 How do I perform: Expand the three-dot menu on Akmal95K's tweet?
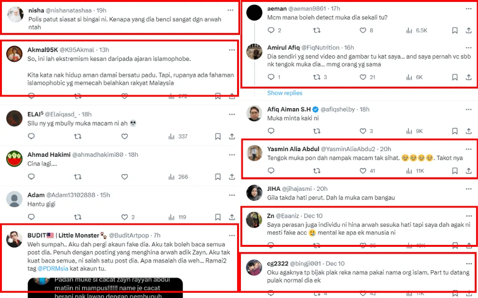(232, 50)
